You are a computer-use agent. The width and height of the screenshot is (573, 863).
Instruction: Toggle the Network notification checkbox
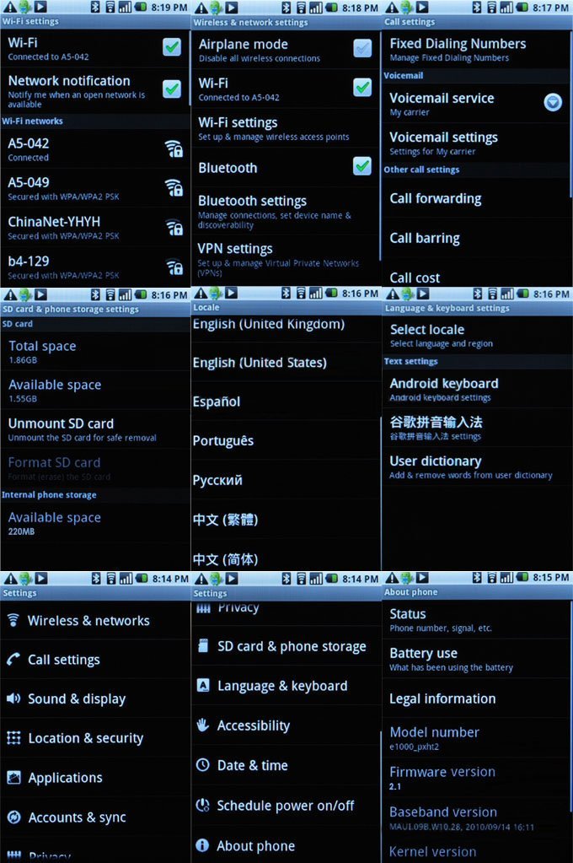[172, 88]
